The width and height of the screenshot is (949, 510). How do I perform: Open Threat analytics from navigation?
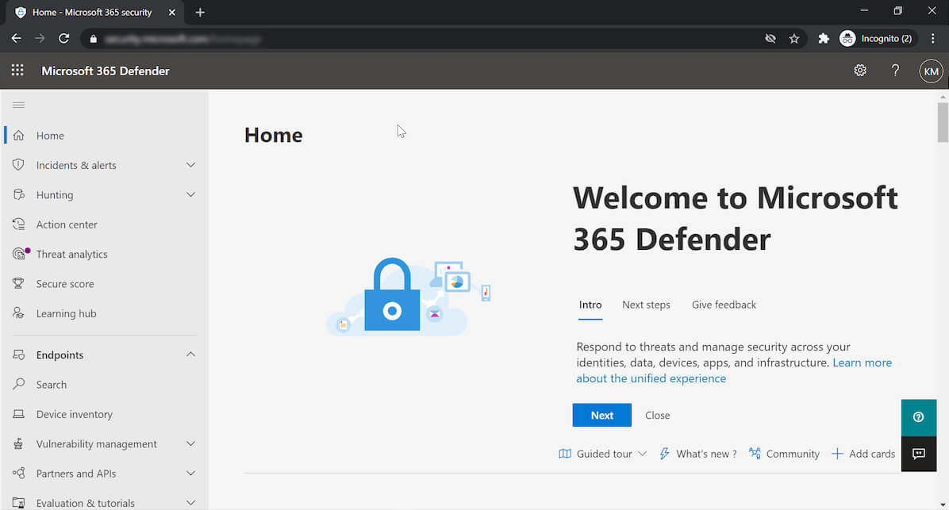[x=72, y=254]
